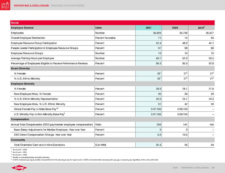This screenshot has width=225, height=173.
Task: Click the footer 'REPORTING & DISCLOSURE' text
Action: (x=195, y=167)
